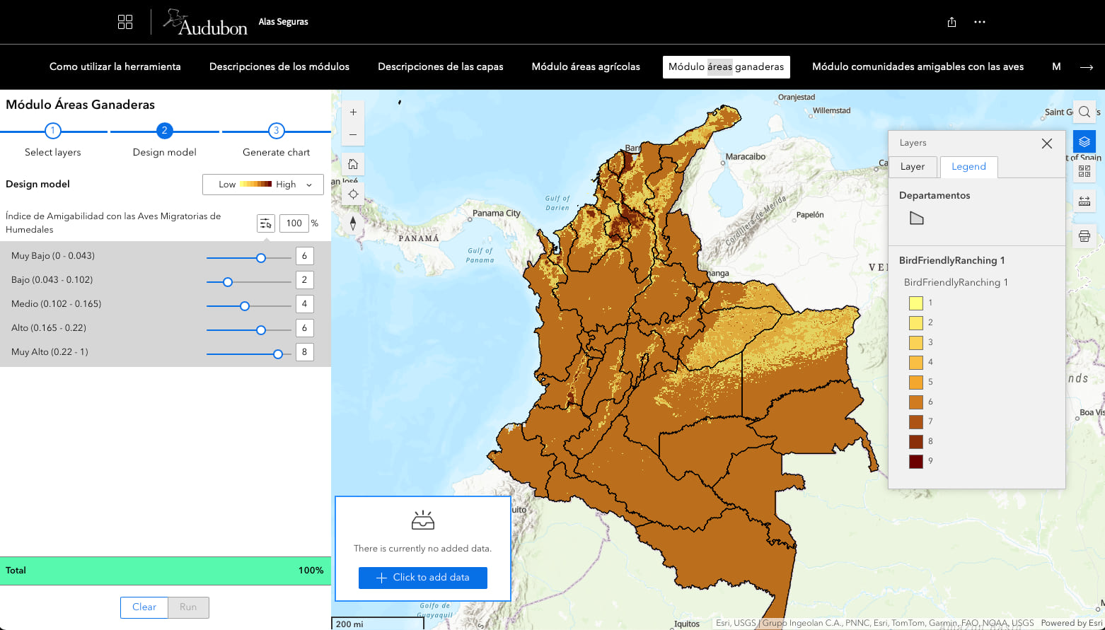
Task: Click the Módulo áreas agrícolas menu item
Action: (x=586, y=66)
